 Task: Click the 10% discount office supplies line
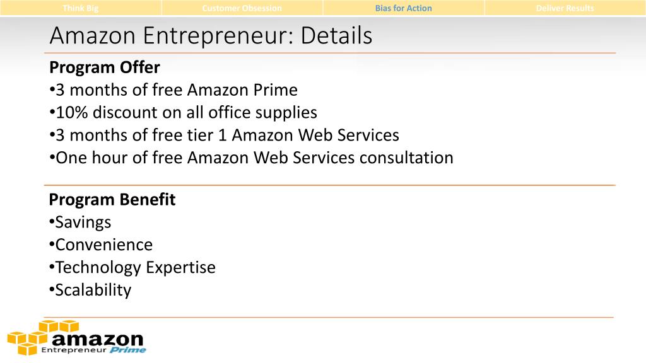[183, 112]
